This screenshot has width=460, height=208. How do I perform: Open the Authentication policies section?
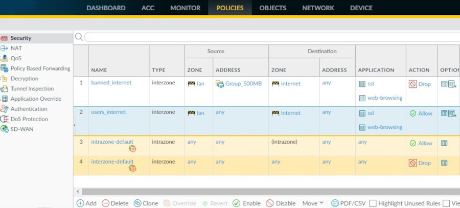point(29,109)
